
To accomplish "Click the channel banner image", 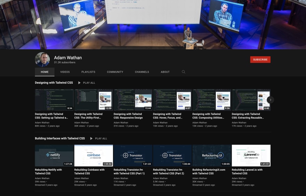I will tap(153, 25).
